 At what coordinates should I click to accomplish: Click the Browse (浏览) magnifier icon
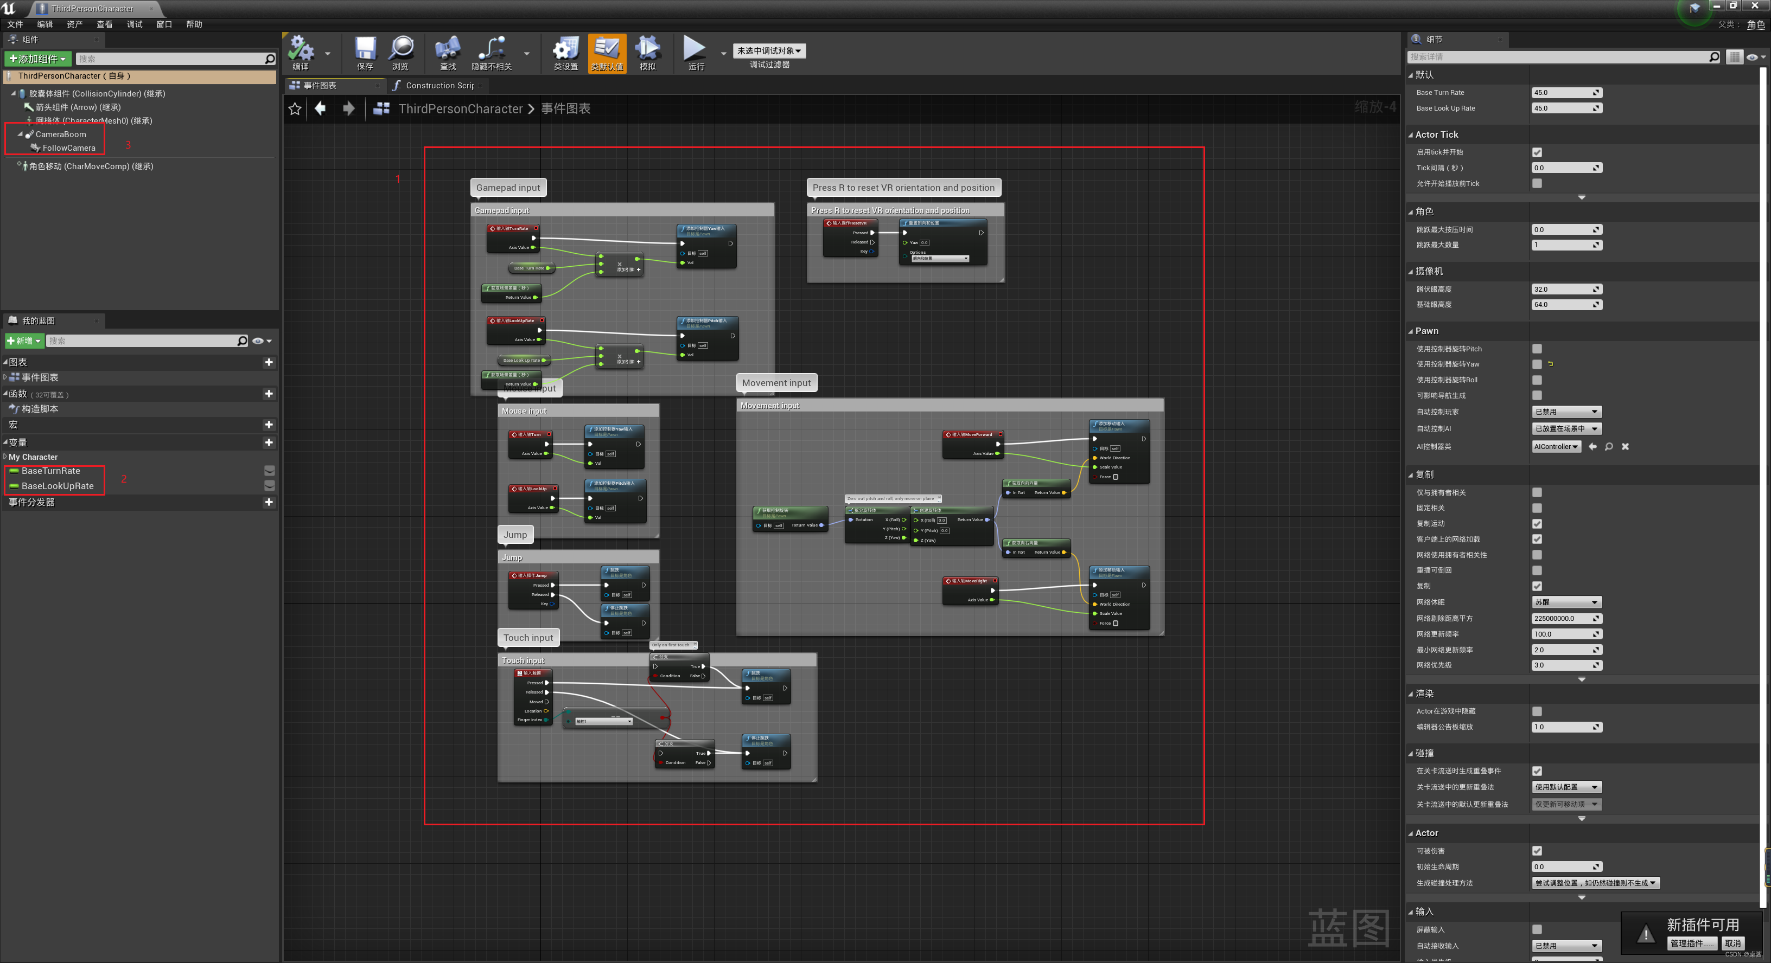click(401, 49)
